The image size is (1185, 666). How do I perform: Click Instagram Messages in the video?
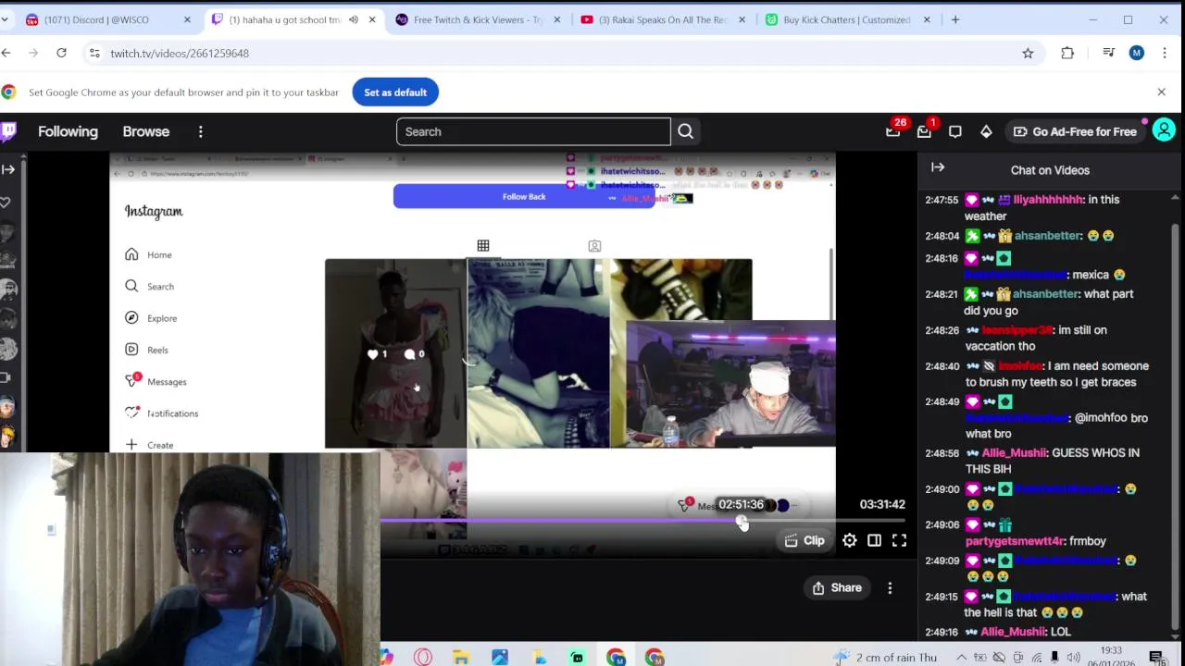[156, 381]
